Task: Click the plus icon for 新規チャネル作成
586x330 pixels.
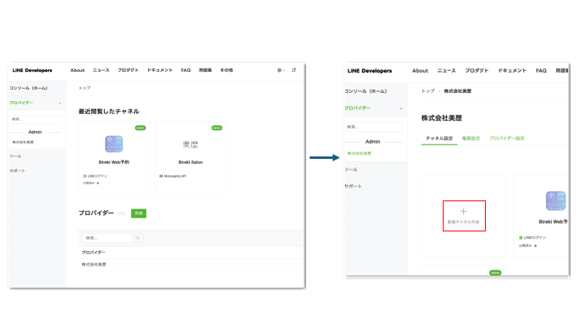Action: click(x=464, y=210)
